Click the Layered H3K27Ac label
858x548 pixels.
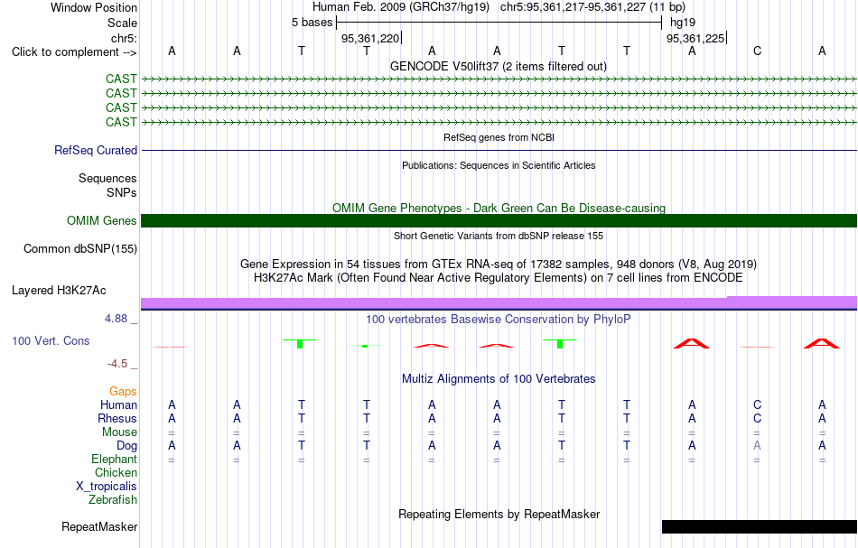(59, 291)
